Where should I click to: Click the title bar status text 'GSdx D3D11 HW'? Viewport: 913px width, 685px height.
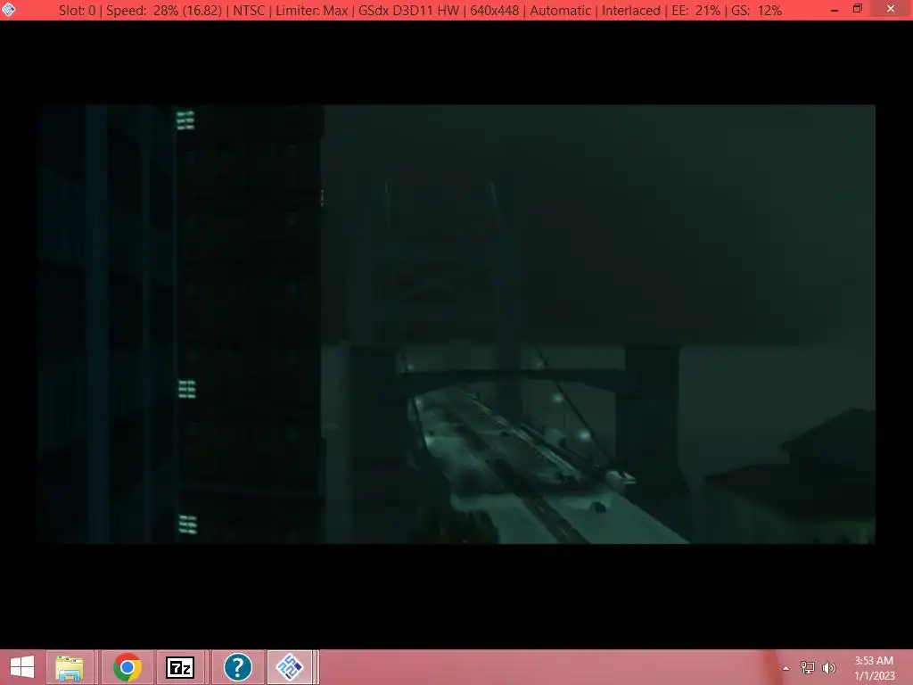click(408, 11)
